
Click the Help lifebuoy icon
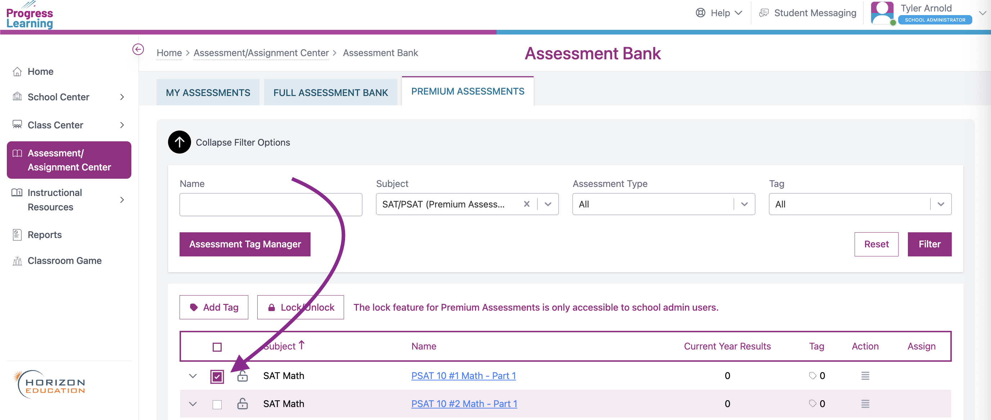pyautogui.click(x=701, y=13)
